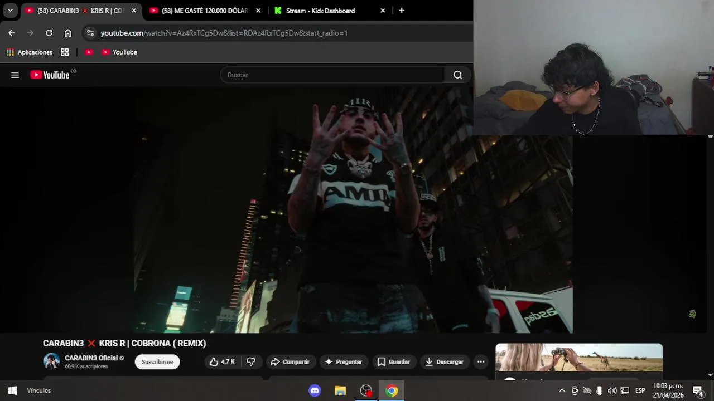Screen dimensions: 714x401
Task: Click the page vertical scrollbar
Action: (710, 255)
